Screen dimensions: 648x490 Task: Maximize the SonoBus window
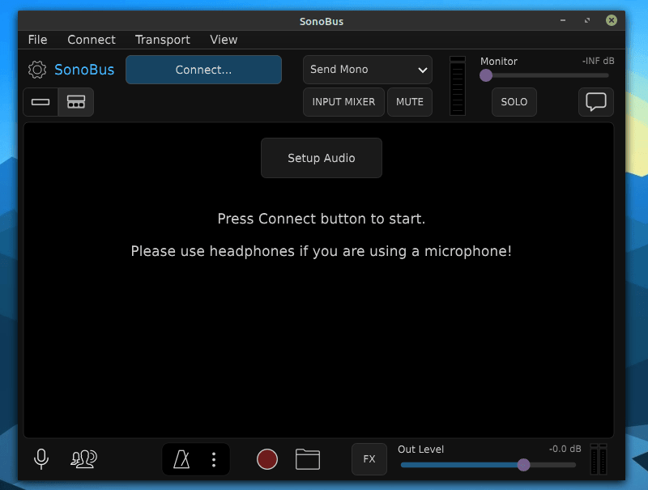587,20
